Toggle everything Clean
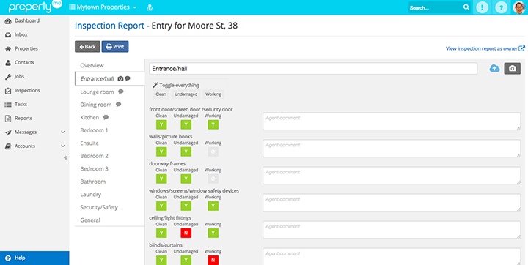Viewport: 528px width, 265px height. (x=161, y=94)
